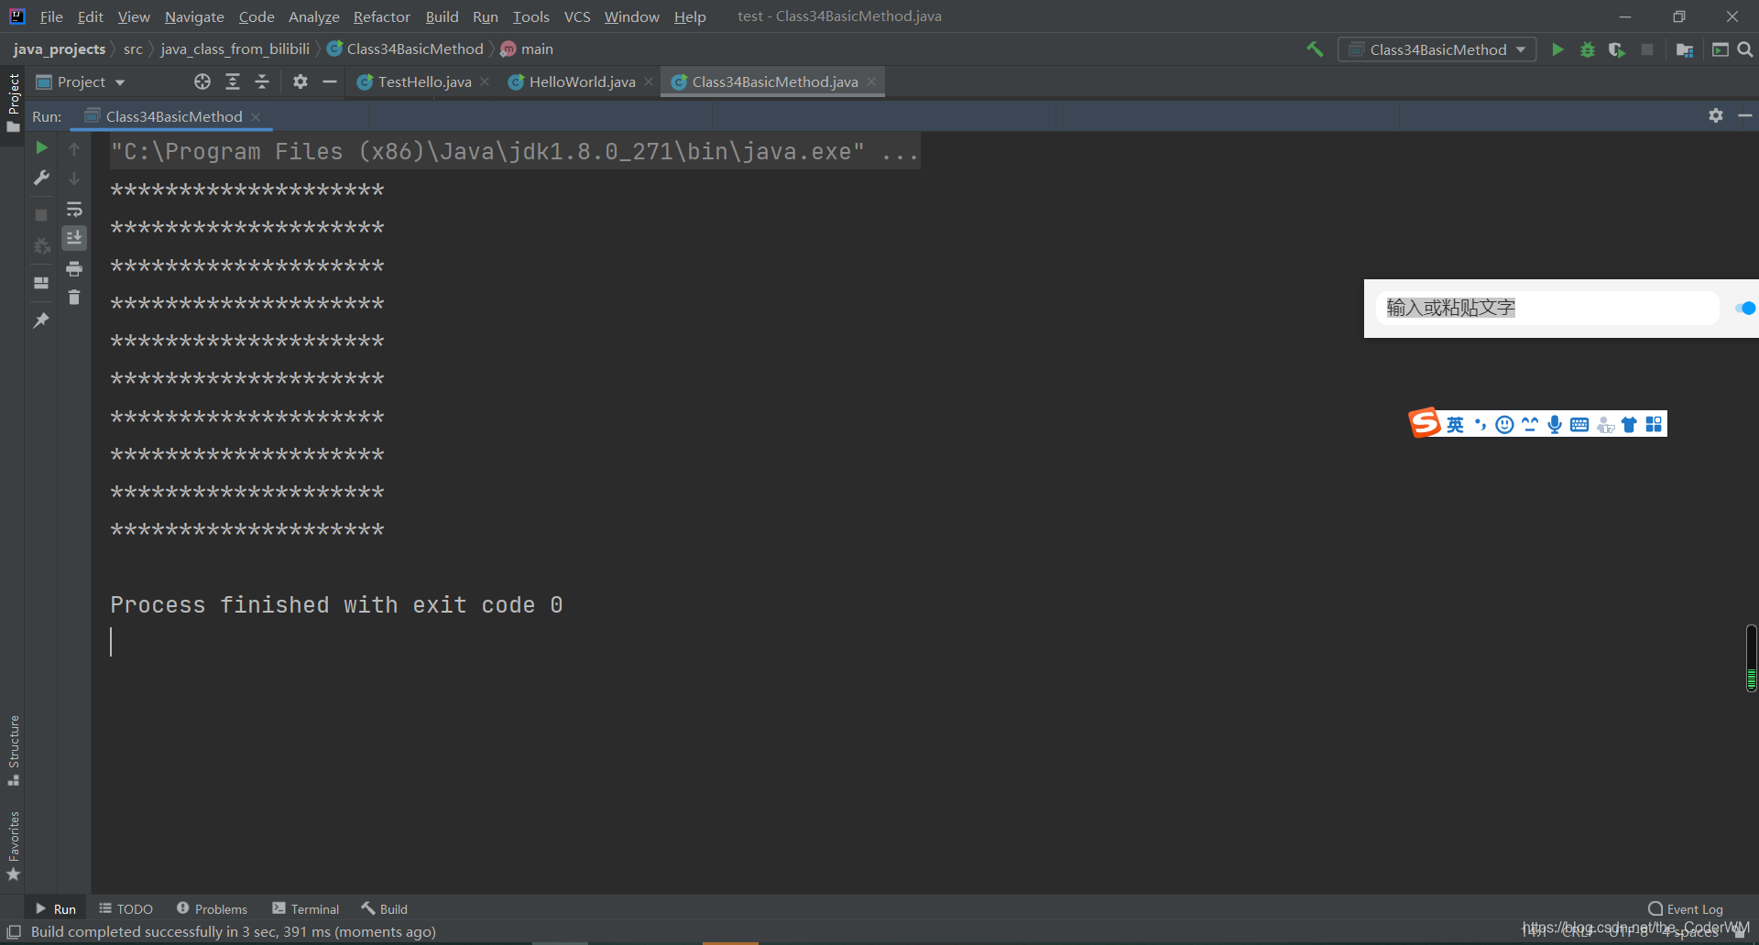Open the File menu
Image resolution: width=1759 pixels, height=945 pixels.
[51, 16]
